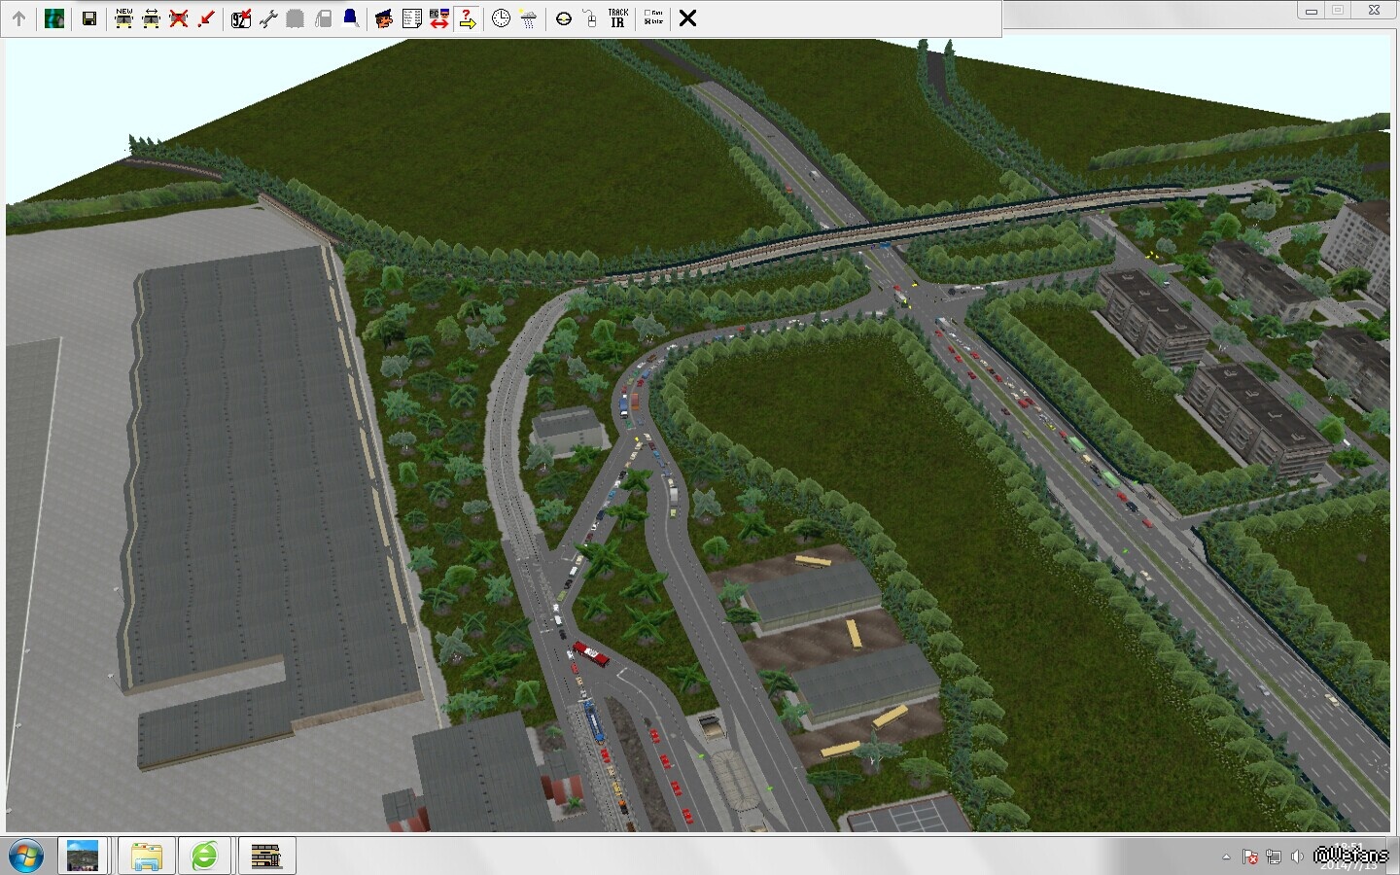Open the wrench repair tool

point(268,18)
